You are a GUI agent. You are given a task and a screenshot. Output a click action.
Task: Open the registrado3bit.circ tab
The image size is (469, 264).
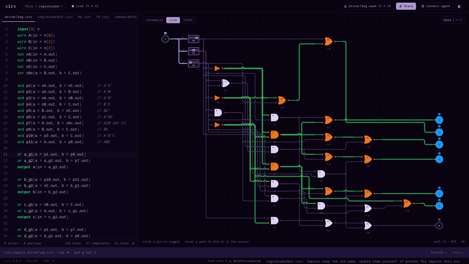(55, 17)
